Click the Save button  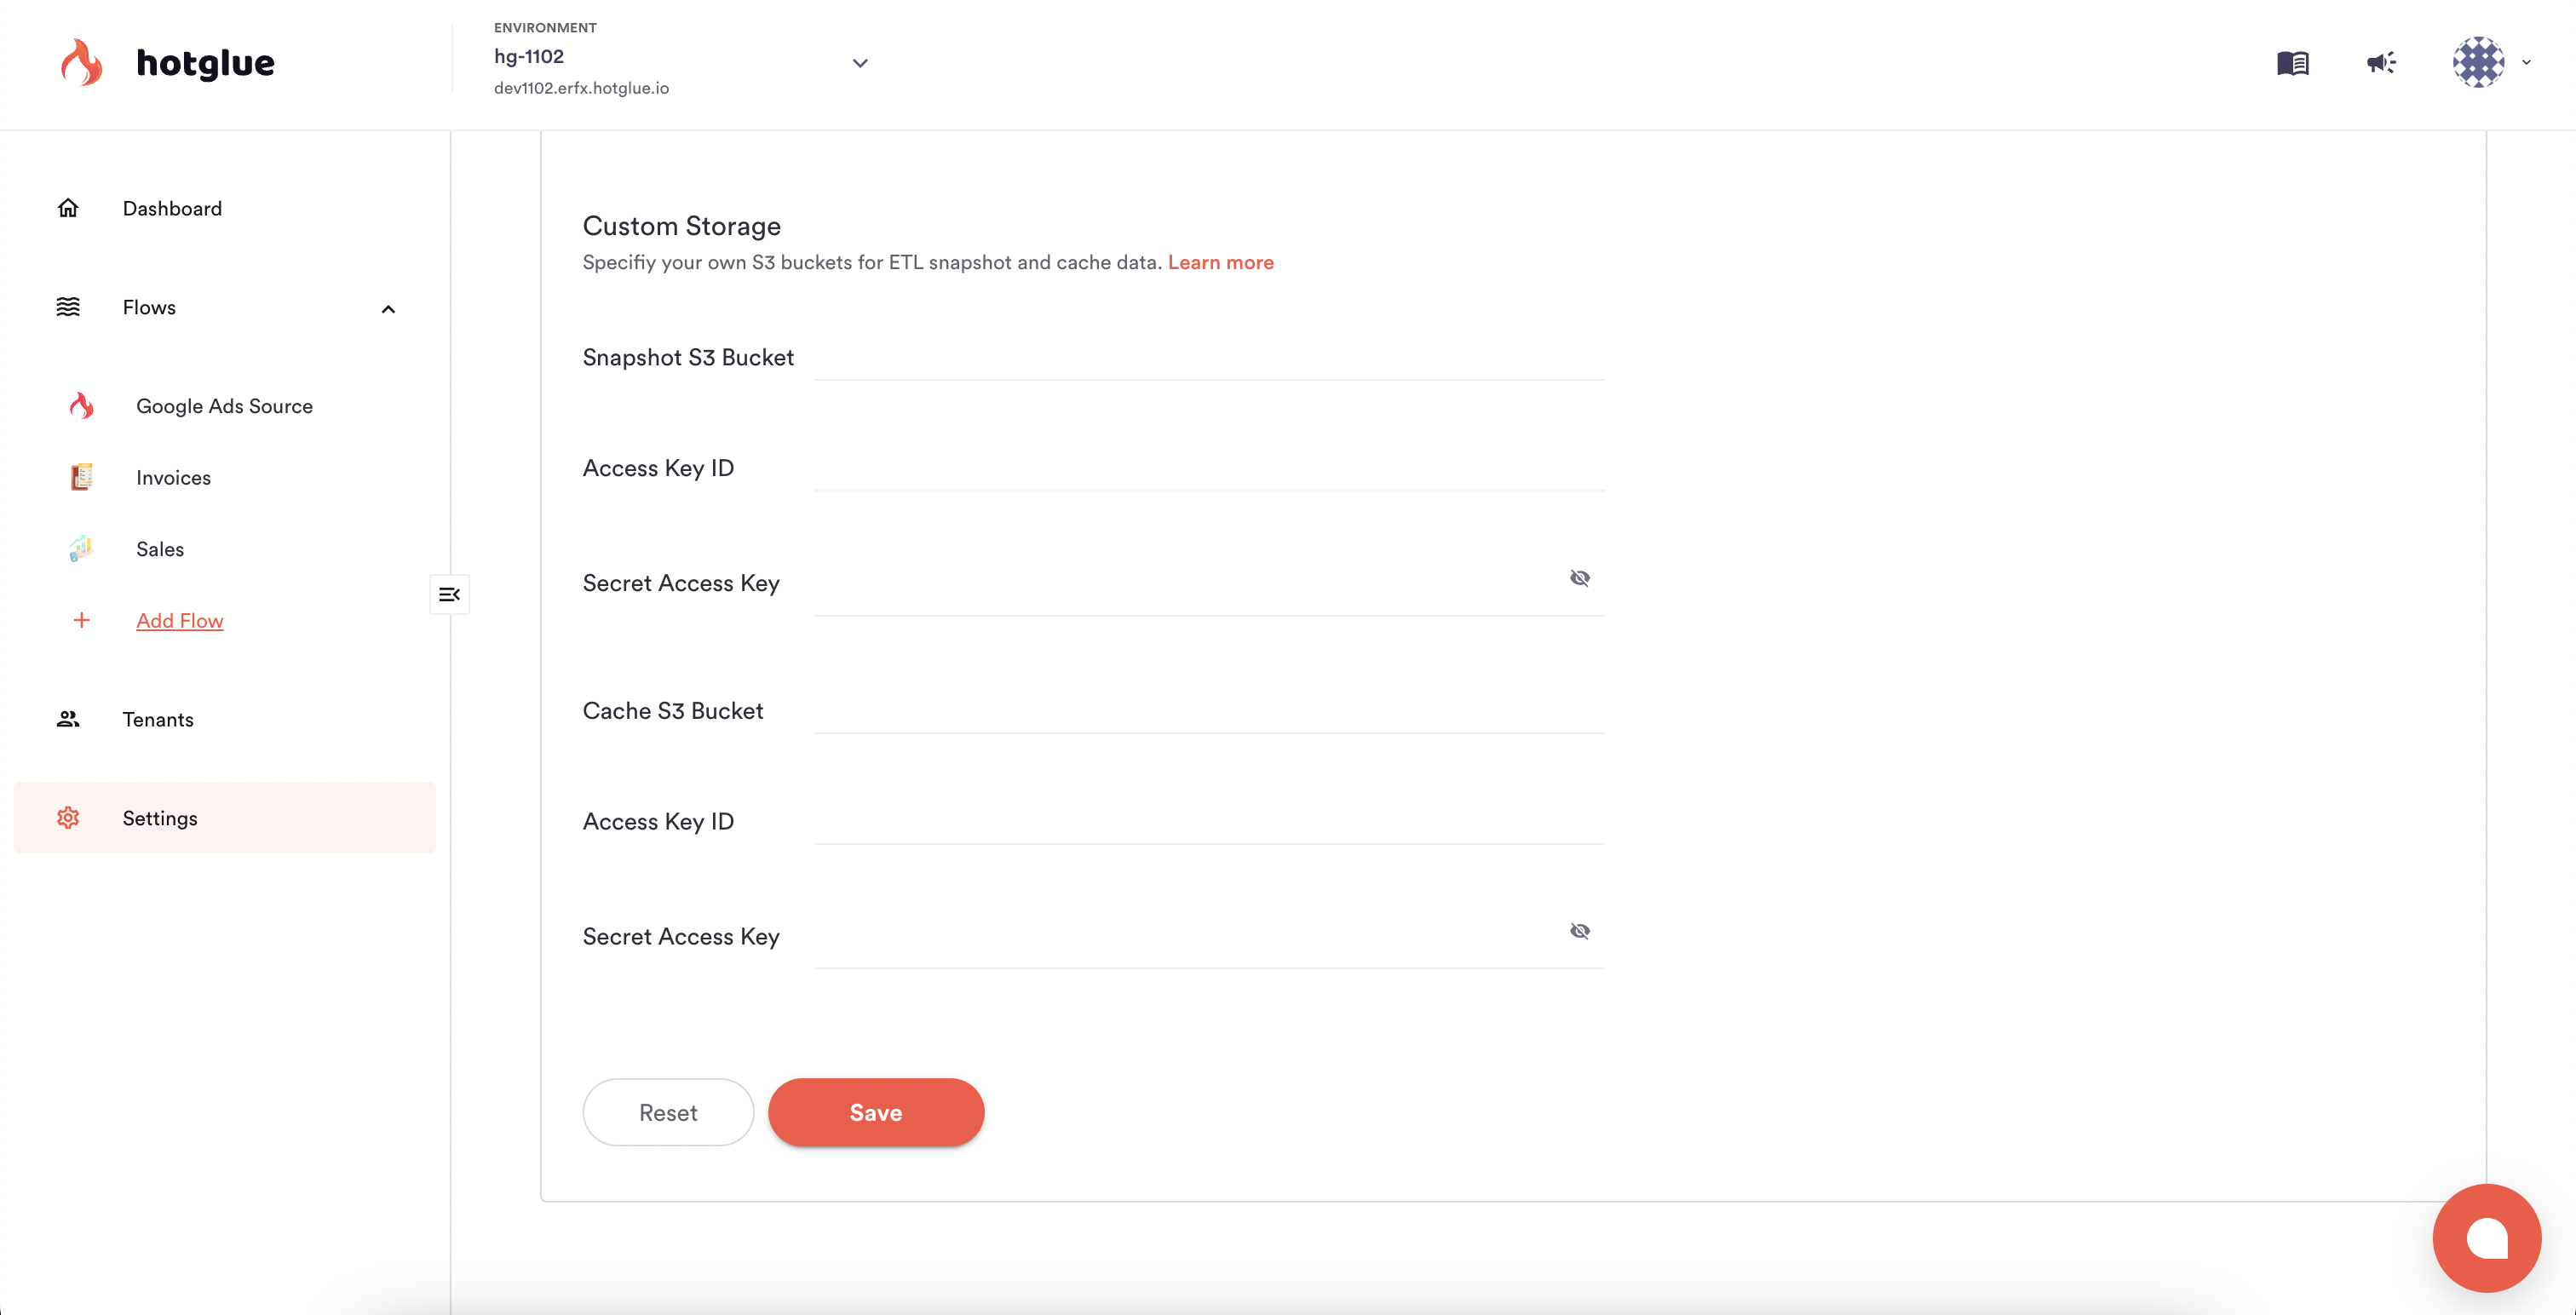point(875,1112)
